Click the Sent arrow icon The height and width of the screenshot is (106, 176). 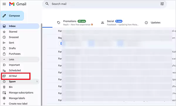pyautogui.click(x=4, y=43)
